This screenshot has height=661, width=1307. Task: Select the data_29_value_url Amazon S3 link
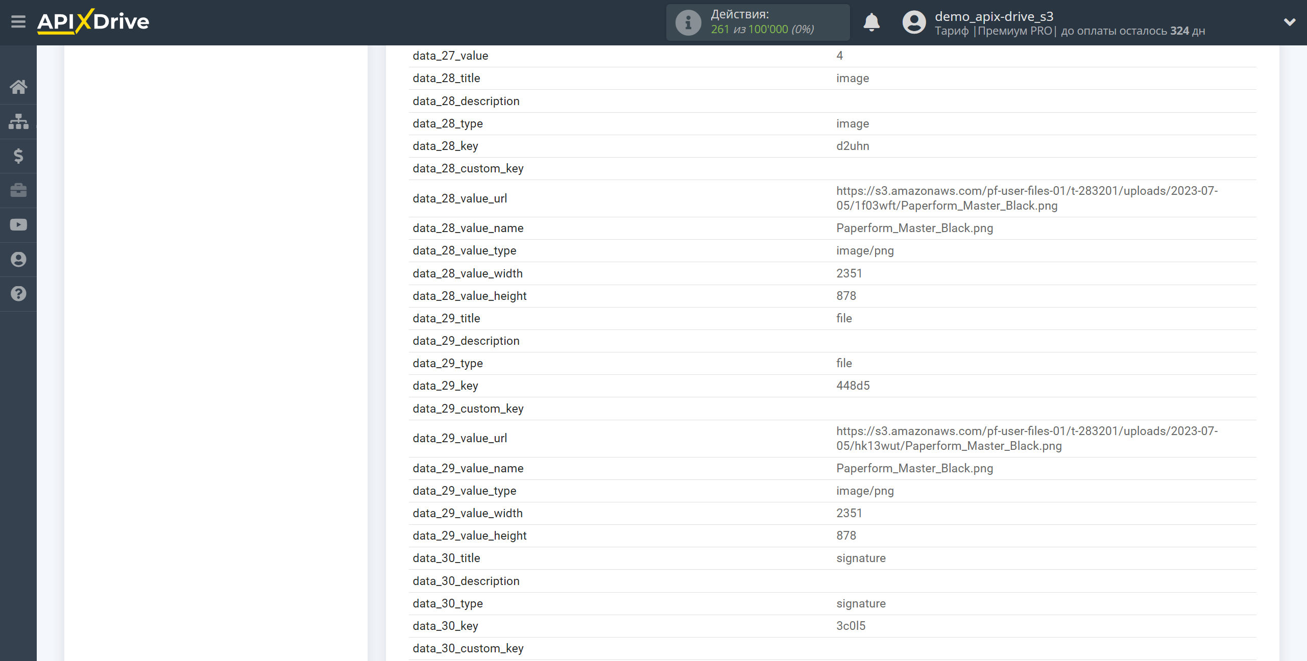[1027, 439]
